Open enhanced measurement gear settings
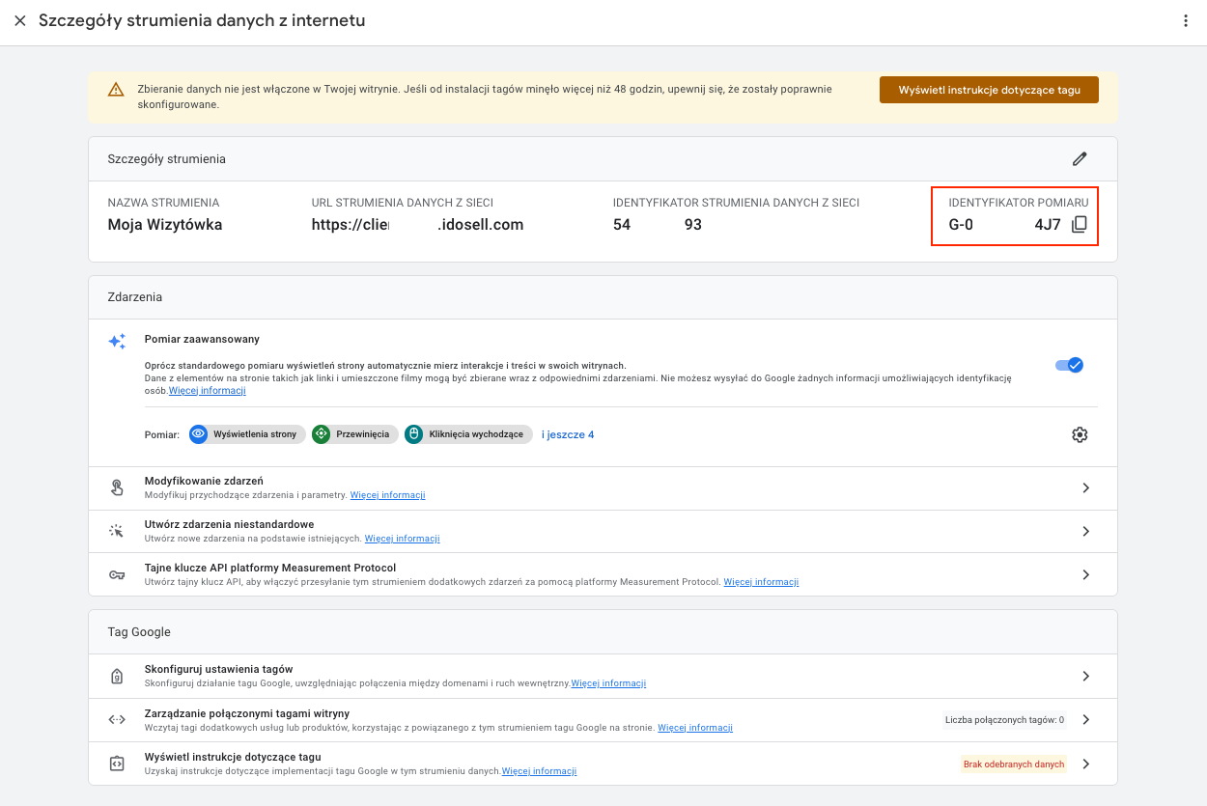Image resolution: width=1207 pixels, height=806 pixels. pyautogui.click(x=1080, y=434)
